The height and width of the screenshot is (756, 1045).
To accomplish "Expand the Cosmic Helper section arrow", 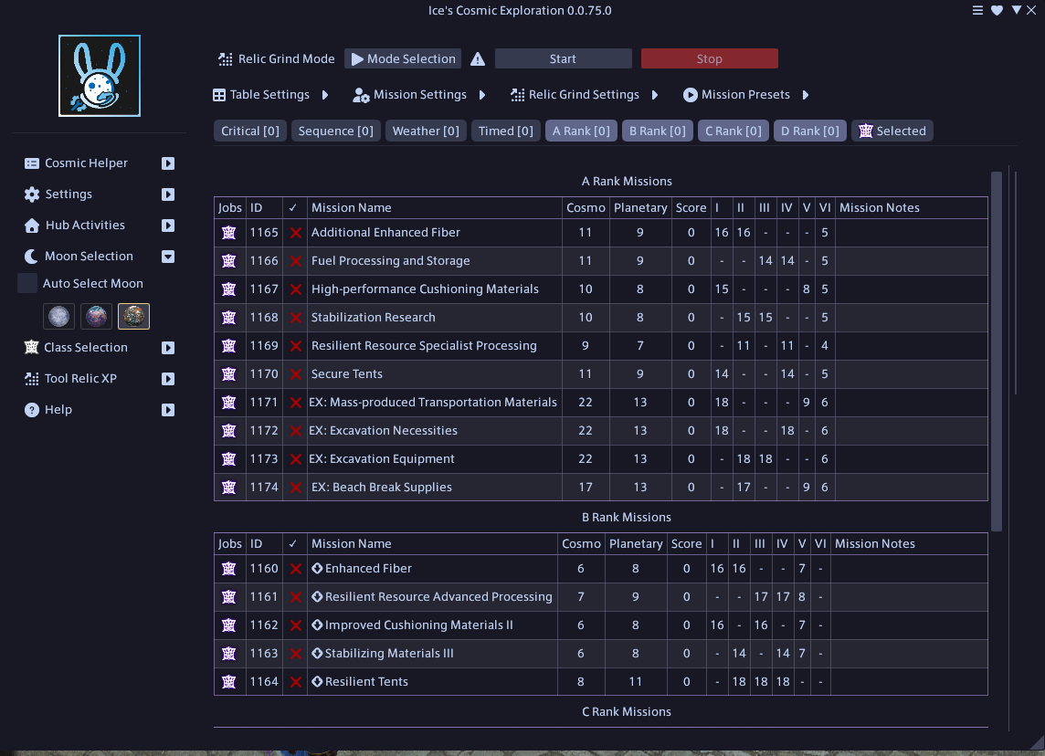I will 168,163.
